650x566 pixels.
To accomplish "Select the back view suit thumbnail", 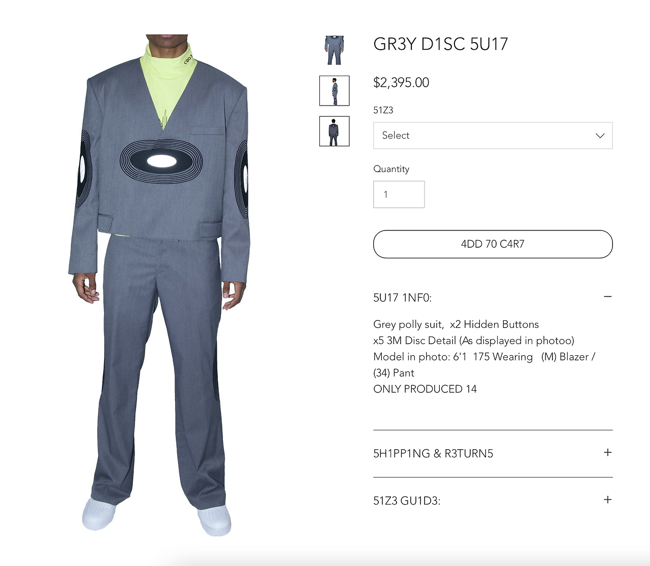I will click(x=334, y=131).
